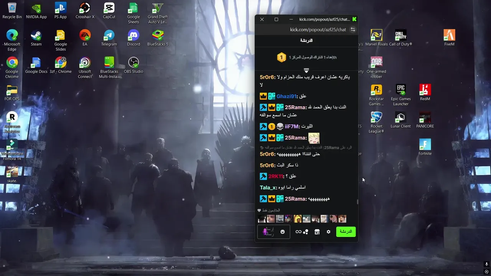491x276 pixels.
Task: Launch the EA app icon
Action: tap(85, 38)
